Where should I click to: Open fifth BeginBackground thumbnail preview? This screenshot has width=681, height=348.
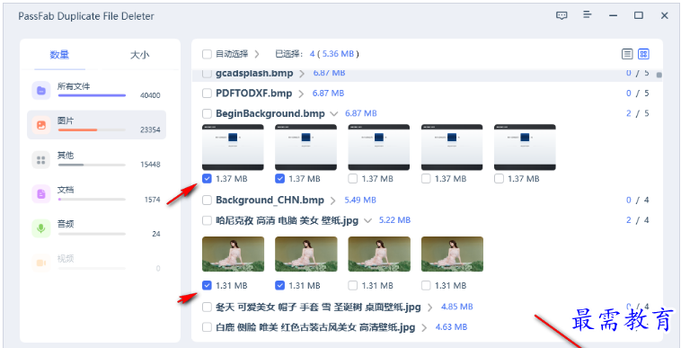(x=525, y=147)
